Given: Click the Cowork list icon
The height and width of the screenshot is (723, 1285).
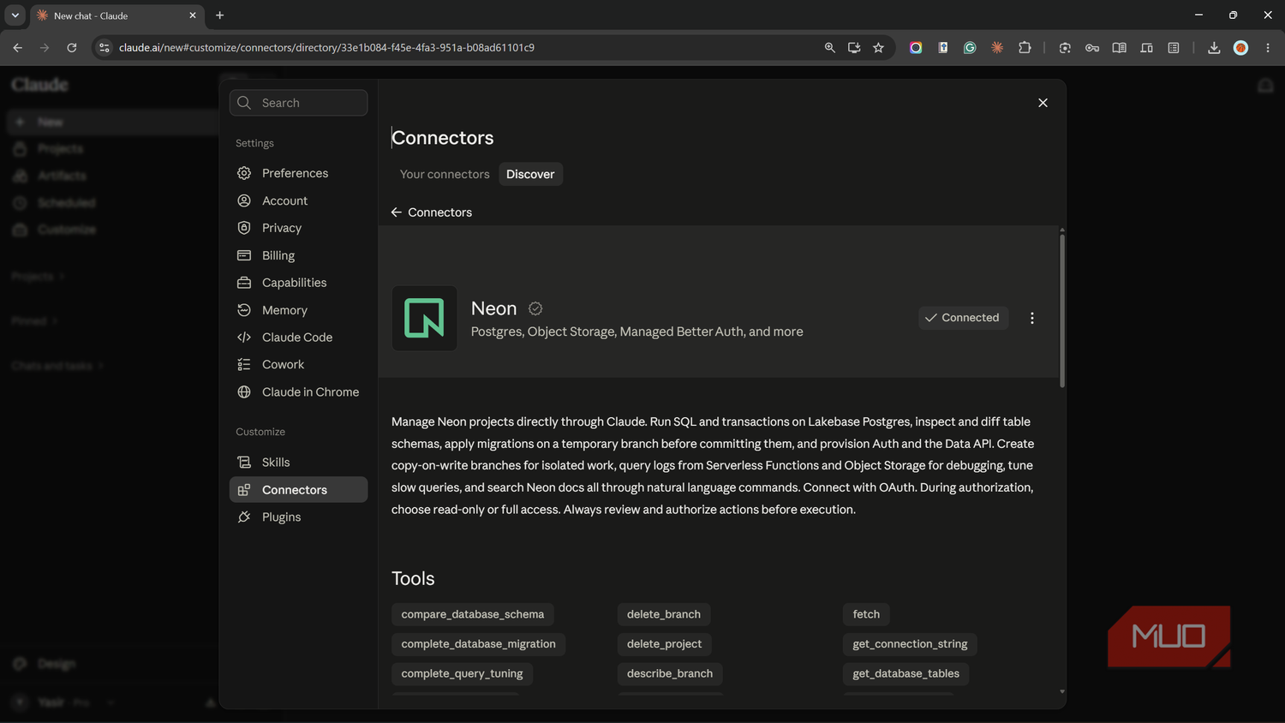Looking at the screenshot, I should coord(244,365).
